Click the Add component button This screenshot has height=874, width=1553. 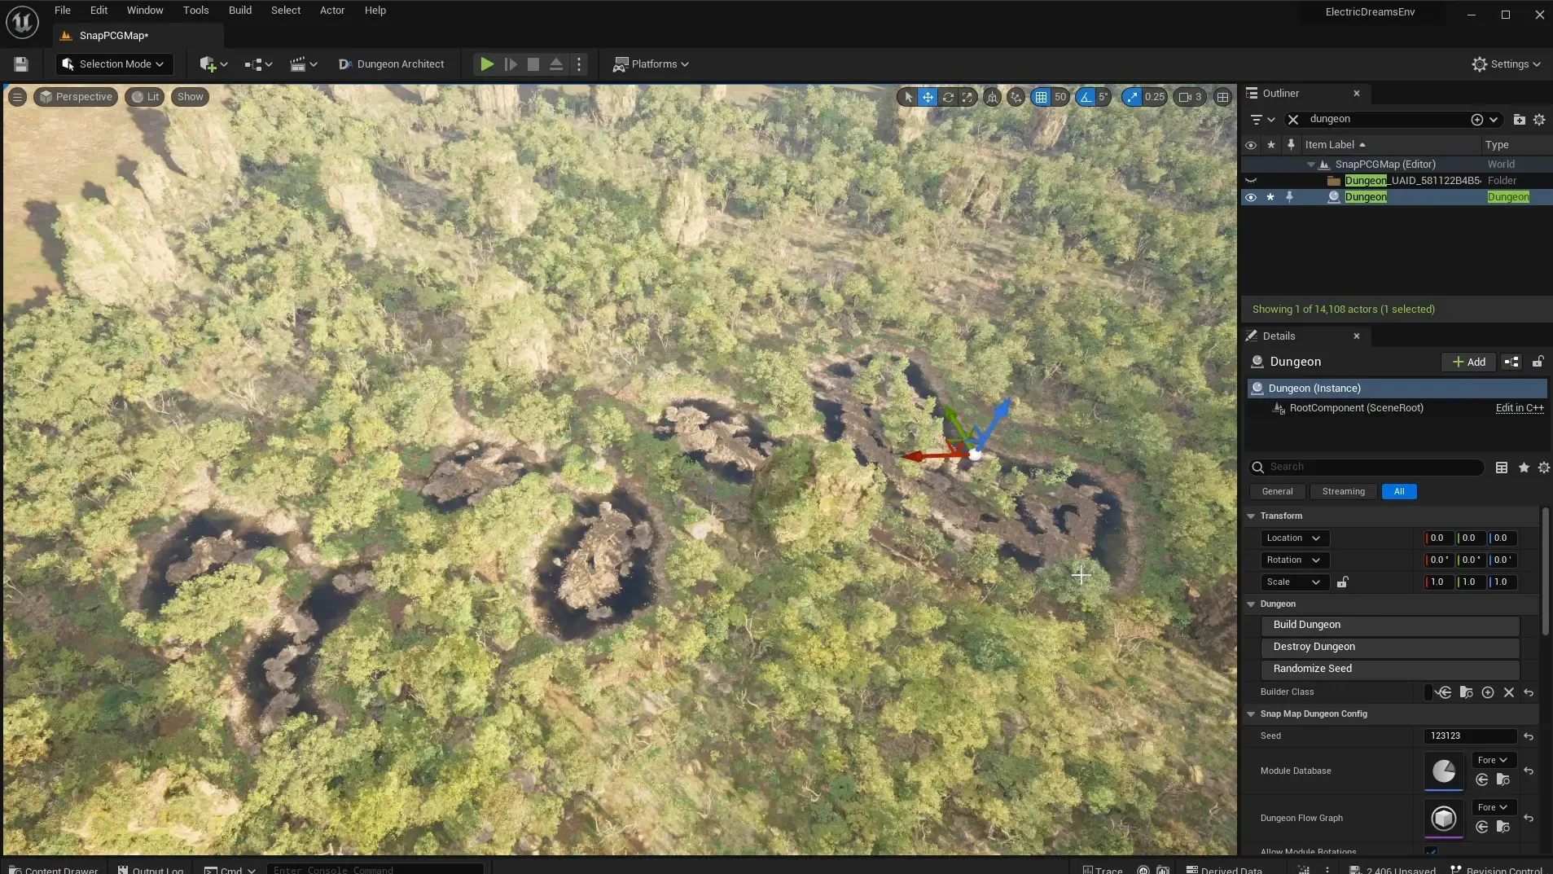pos(1468,362)
